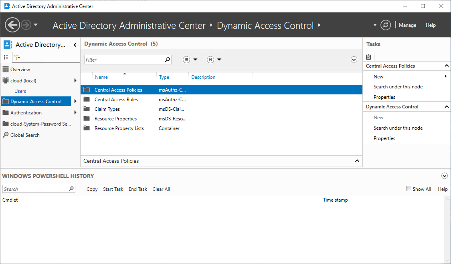The image size is (451, 264).
Task: Collapse Central Access Policies tasks section
Action: 447,66
